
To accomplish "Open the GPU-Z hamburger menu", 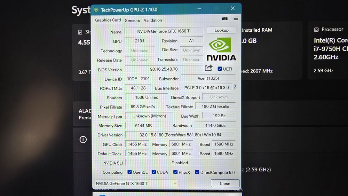I will [x=236, y=18].
